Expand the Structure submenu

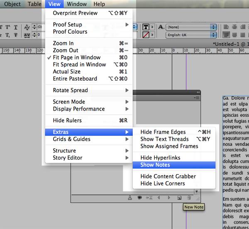tap(89, 150)
